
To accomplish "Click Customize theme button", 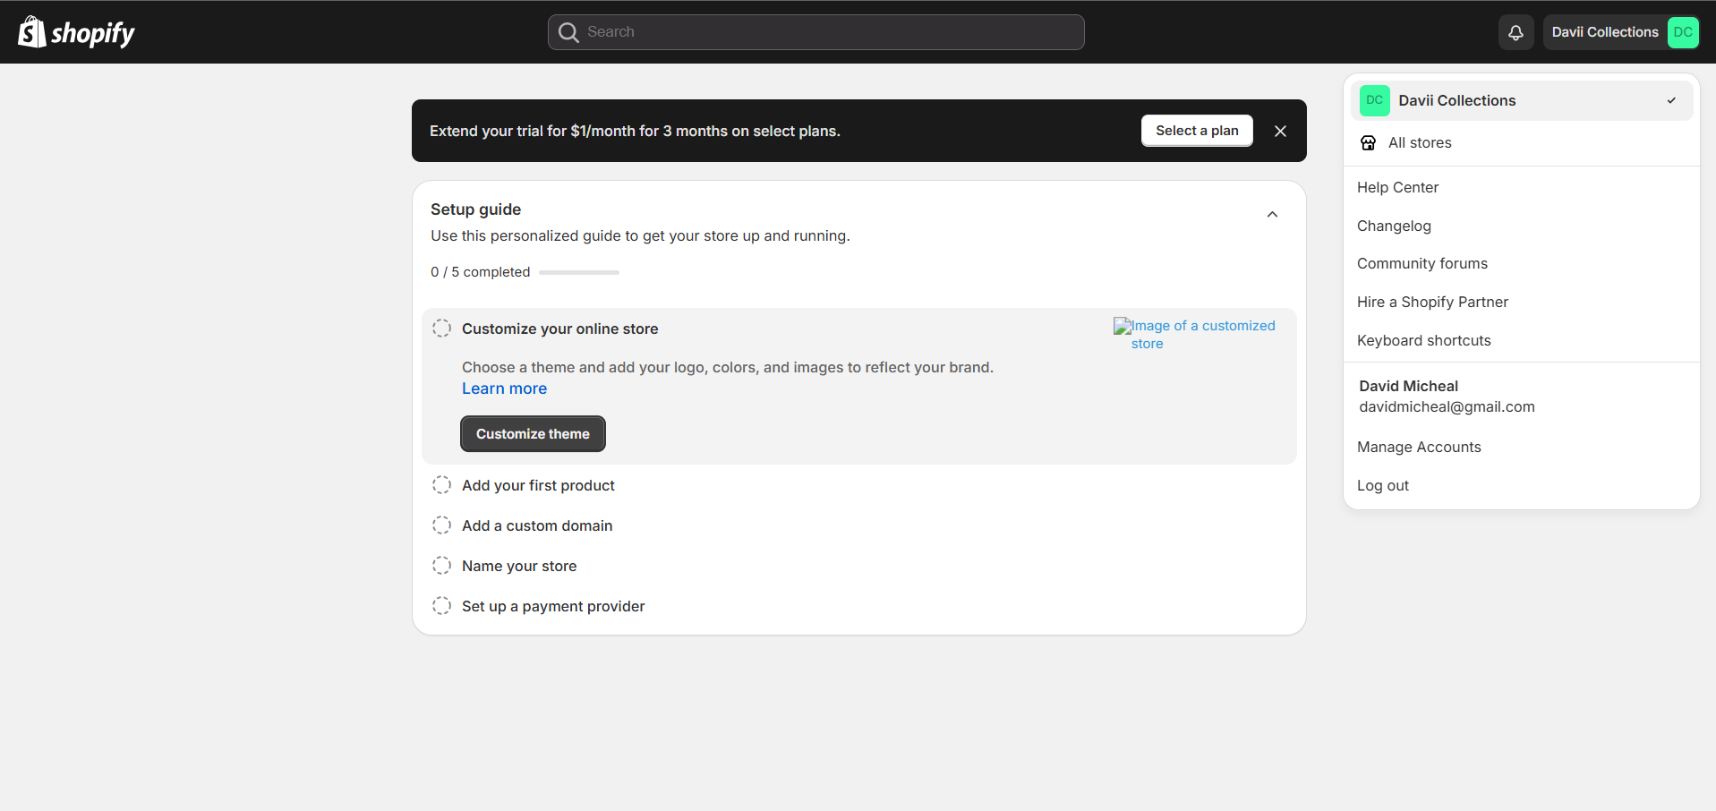I will pos(533,433).
